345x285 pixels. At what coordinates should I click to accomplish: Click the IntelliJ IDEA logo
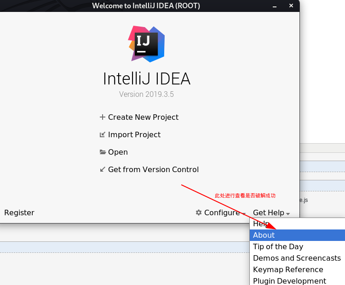click(147, 44)
